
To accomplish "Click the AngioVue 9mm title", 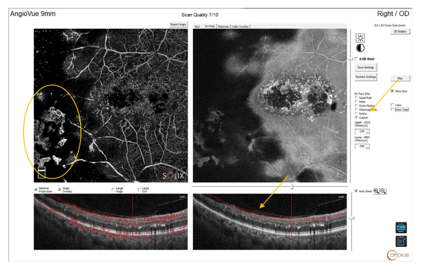I will pyautogui.click(x=33, y=14).
